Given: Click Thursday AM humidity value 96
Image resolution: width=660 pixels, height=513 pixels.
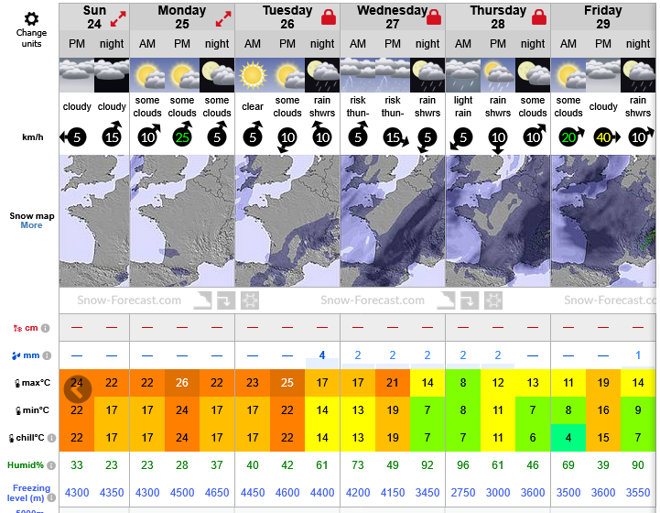Looking at the screenshot, I should coord(463,465).
